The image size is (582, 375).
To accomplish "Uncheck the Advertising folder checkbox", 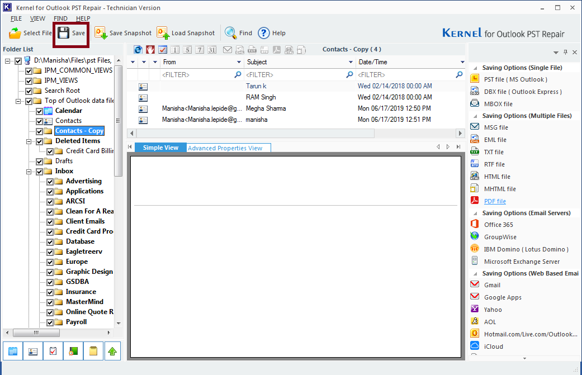I will pyautogui.click(x=50, y=182).
